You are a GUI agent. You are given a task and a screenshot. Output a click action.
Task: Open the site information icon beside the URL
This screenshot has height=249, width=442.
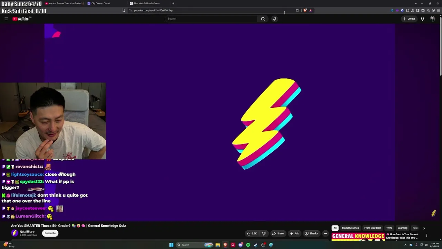click(130, 10)
